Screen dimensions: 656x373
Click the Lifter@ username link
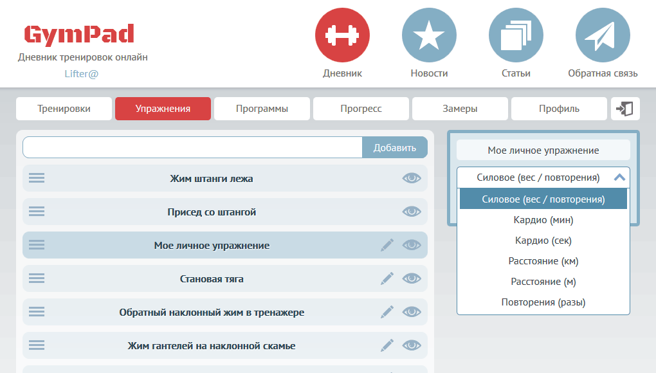click(x=82, y=73)
